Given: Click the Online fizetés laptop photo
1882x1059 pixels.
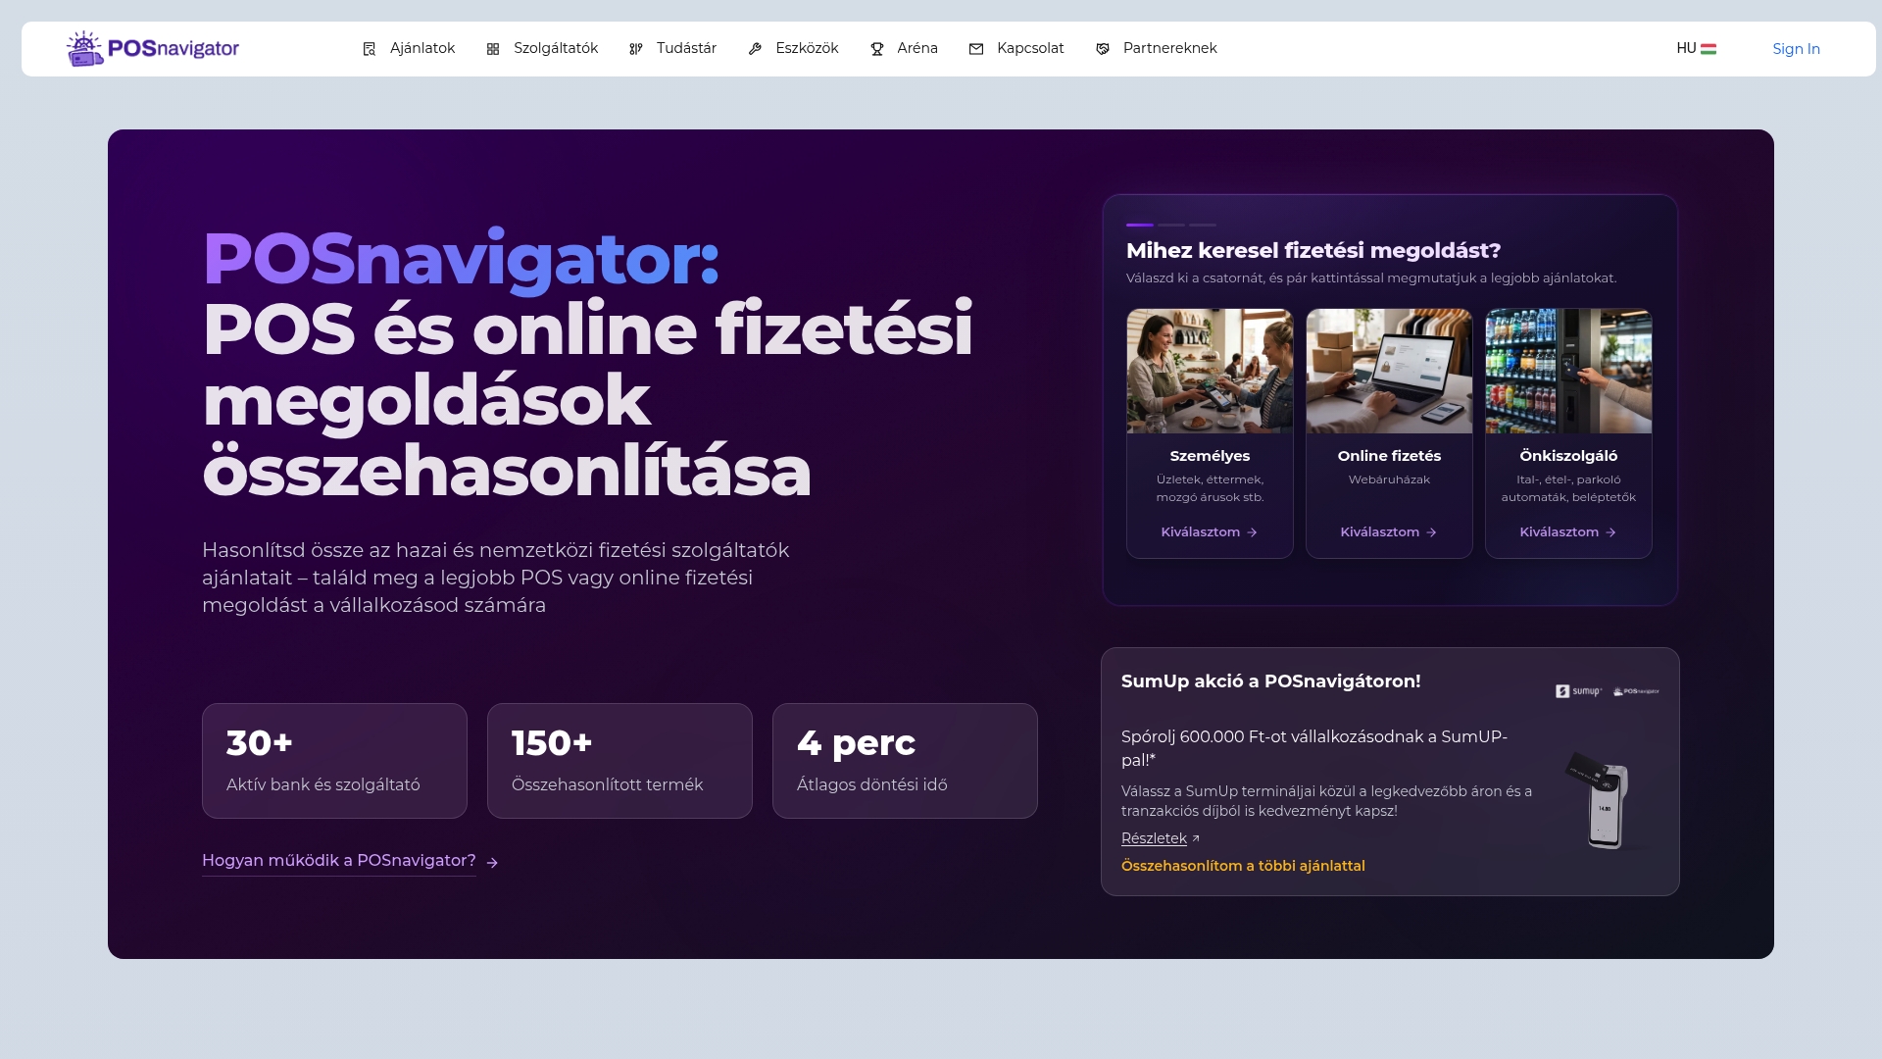Looking at the screenshot, I should (1389, 372).
